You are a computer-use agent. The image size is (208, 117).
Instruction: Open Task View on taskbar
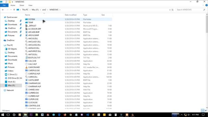click(8, 115)
